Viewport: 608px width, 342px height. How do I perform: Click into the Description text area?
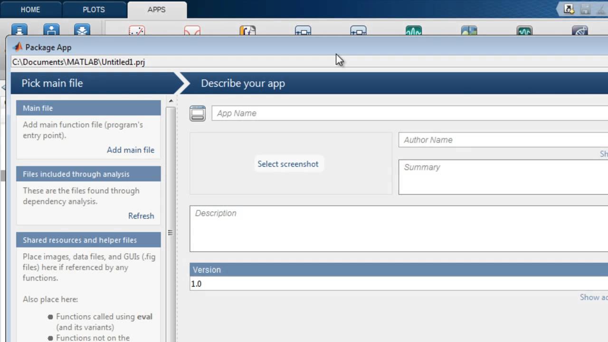pyautogui.click(x=399, y=228)
